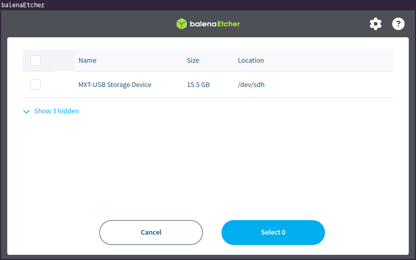Click the Location column header
Image resolution: width=416 pixels, height=260 pixels.
point(251,61)
